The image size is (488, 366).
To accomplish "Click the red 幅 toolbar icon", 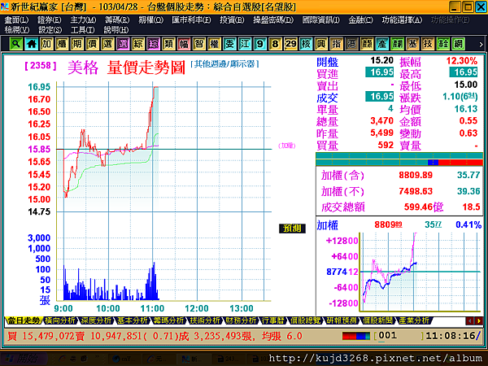I will 184,44.
